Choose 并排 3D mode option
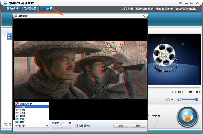 pyautogui.click(x=32, y=122)
